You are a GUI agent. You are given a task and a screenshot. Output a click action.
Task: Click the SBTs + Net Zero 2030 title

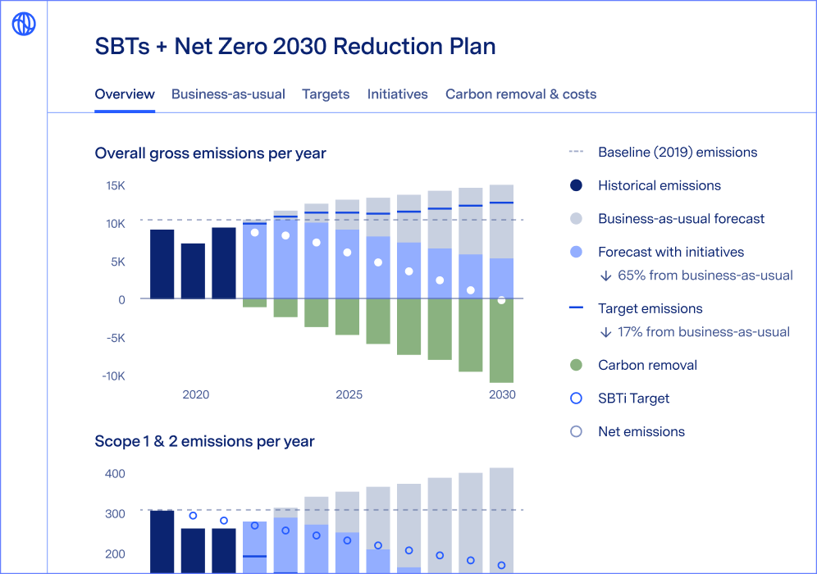click(295, 46)
